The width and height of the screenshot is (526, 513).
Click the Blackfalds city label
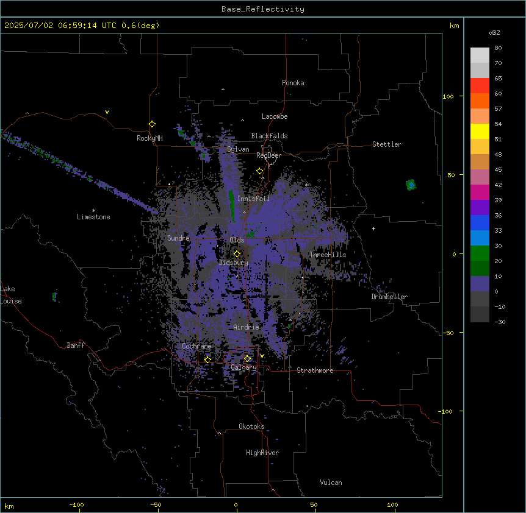pos(269,136)
